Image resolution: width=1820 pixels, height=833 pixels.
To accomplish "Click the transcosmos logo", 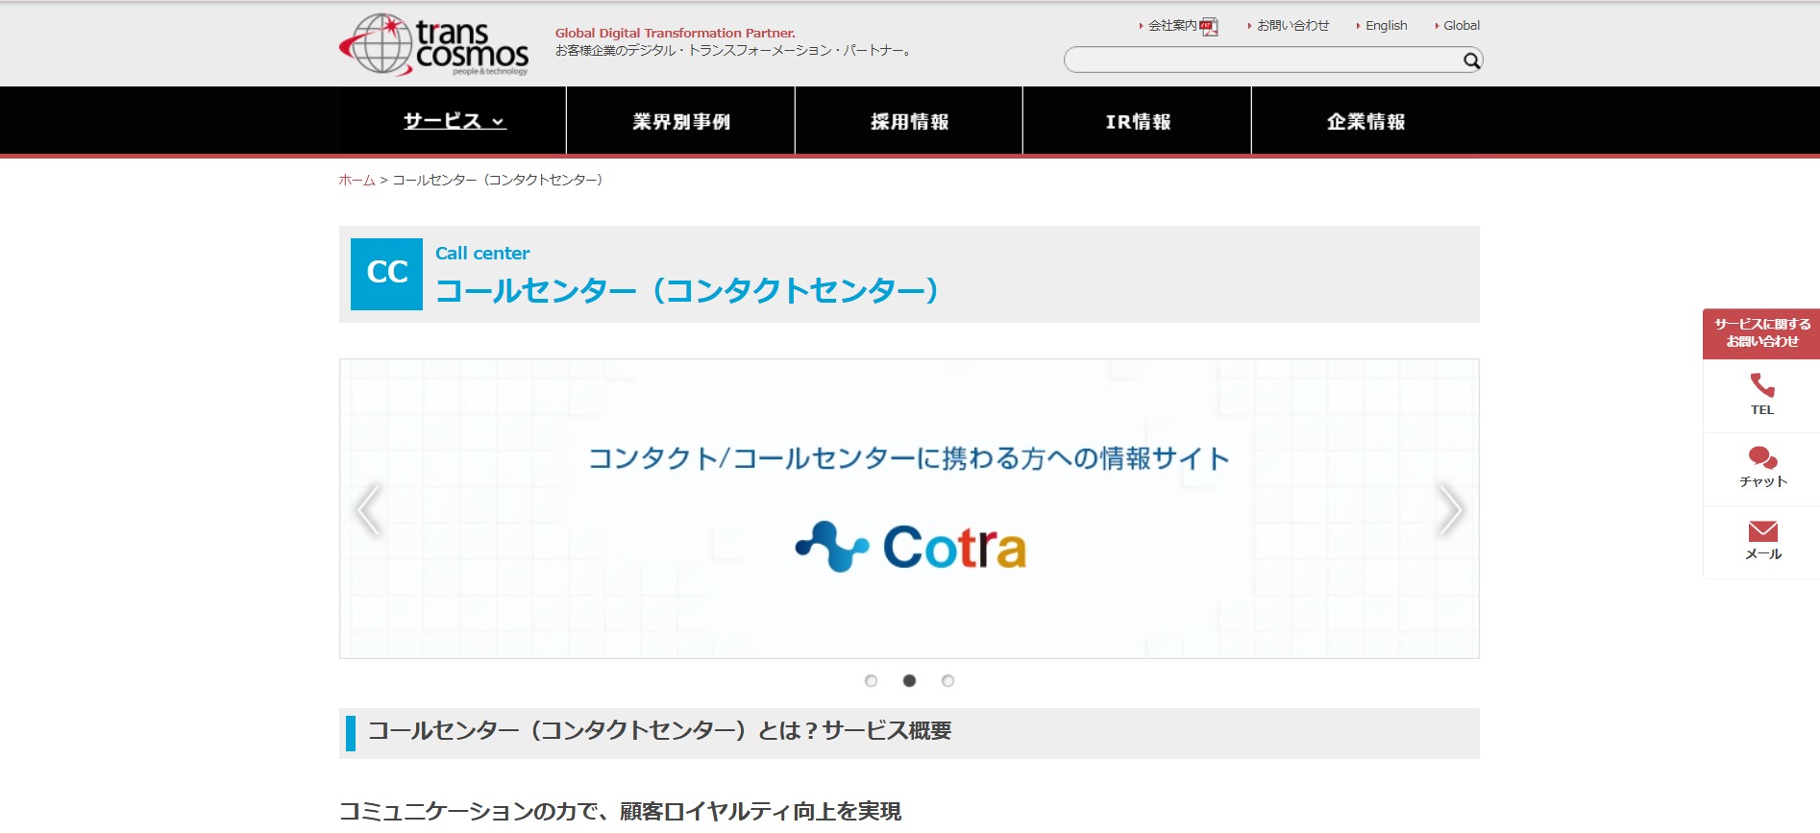I will [433, 44].
